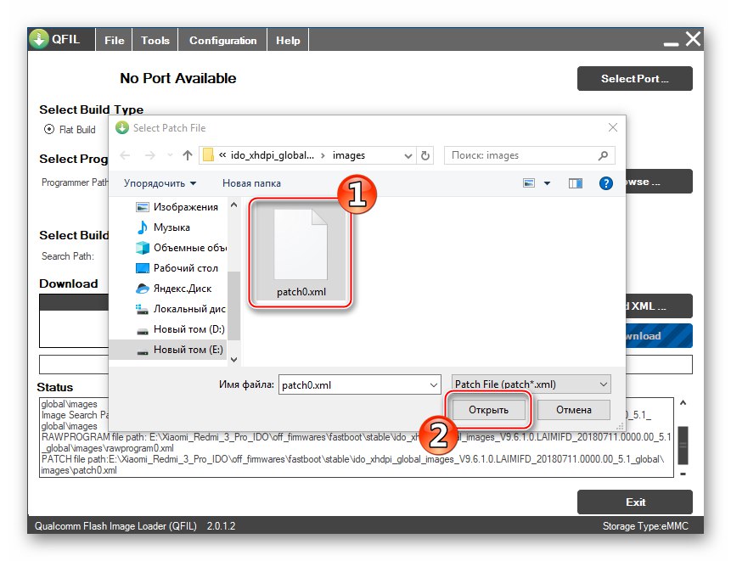The image size is (731, 561).
Task: Toggle the preview pane icon
Action: [x=576, y=183]
